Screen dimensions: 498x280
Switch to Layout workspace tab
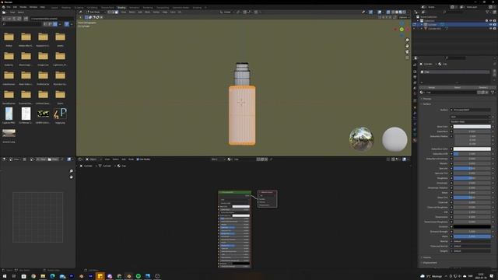(x=54, y=7)
